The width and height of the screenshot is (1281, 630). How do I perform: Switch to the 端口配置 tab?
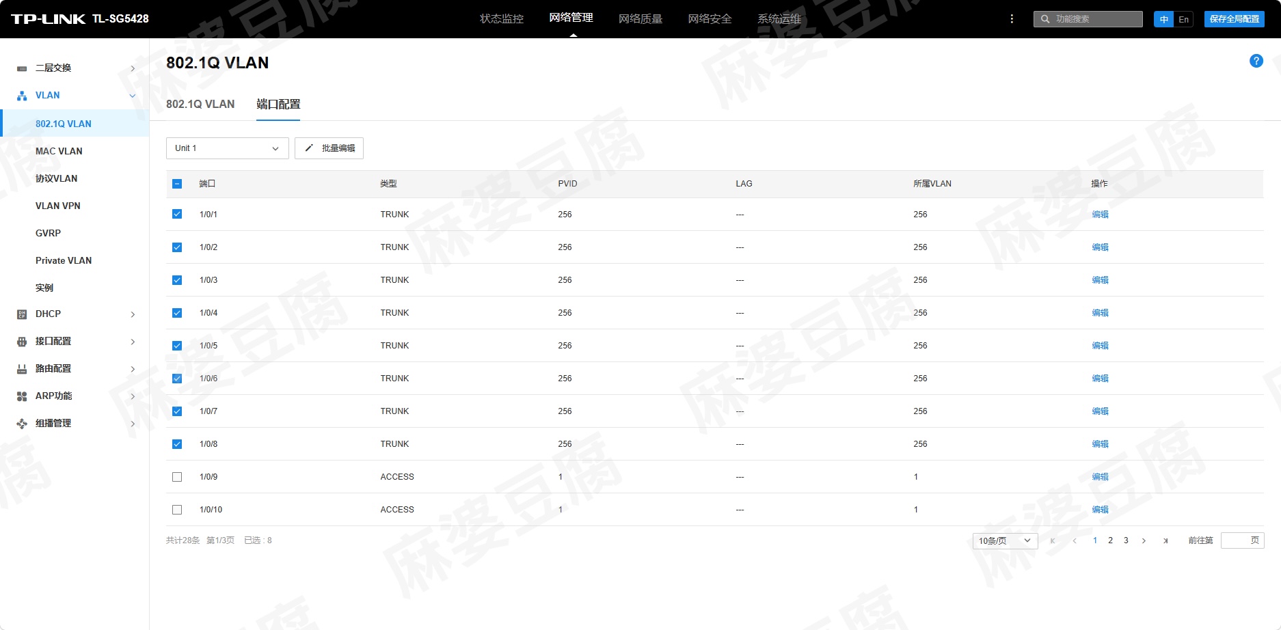point(278,104)
